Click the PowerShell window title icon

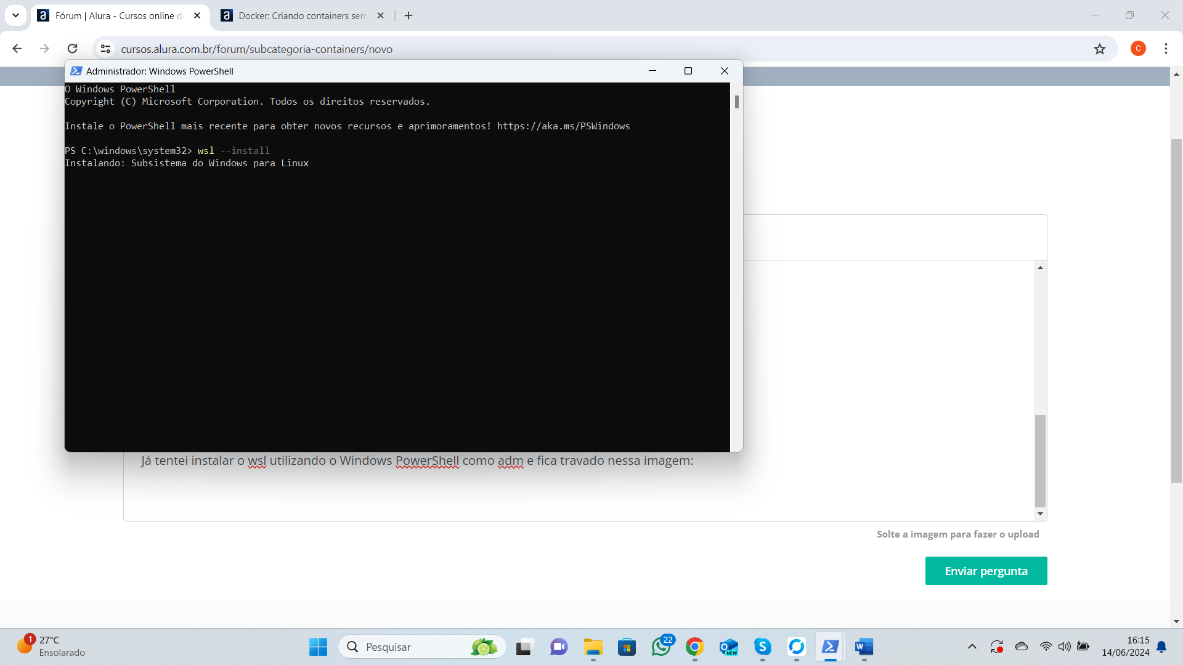click(76, 71)
